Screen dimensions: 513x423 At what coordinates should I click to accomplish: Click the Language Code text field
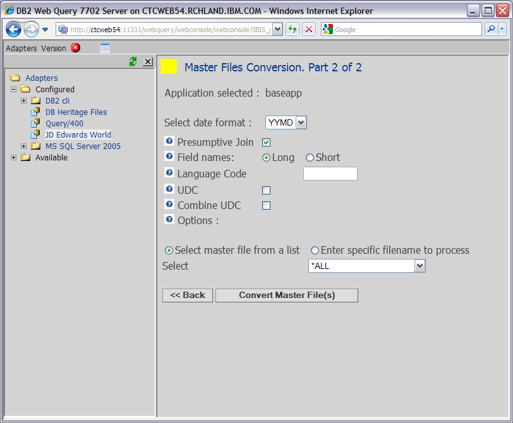330,174
